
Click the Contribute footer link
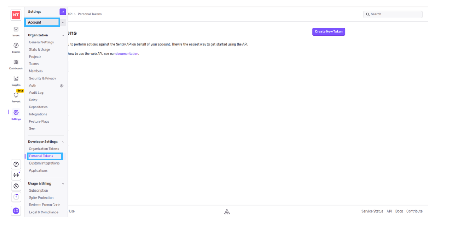[414, 212]
